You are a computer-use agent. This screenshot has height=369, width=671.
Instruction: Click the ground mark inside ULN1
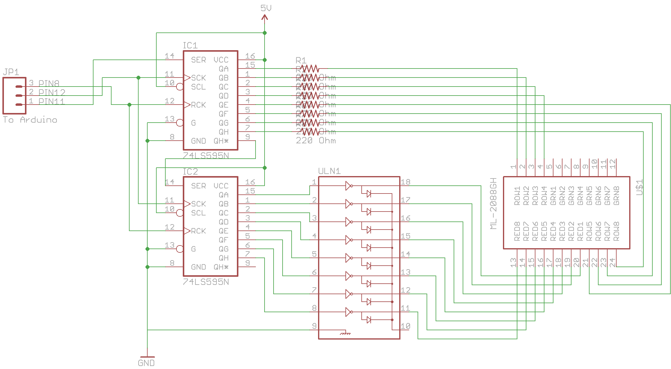point(345,333)
